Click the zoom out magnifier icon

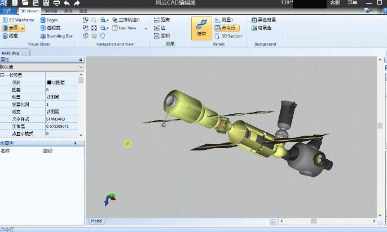coord(103,28)
